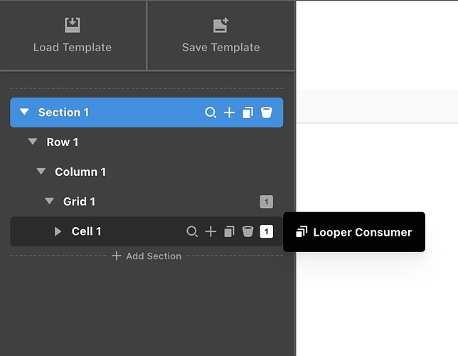Image resolution: width=458 pixels, height=356 pixels.
Task: Inspect Cell 1 with magnifier icon
Action: tap(192, 231)
